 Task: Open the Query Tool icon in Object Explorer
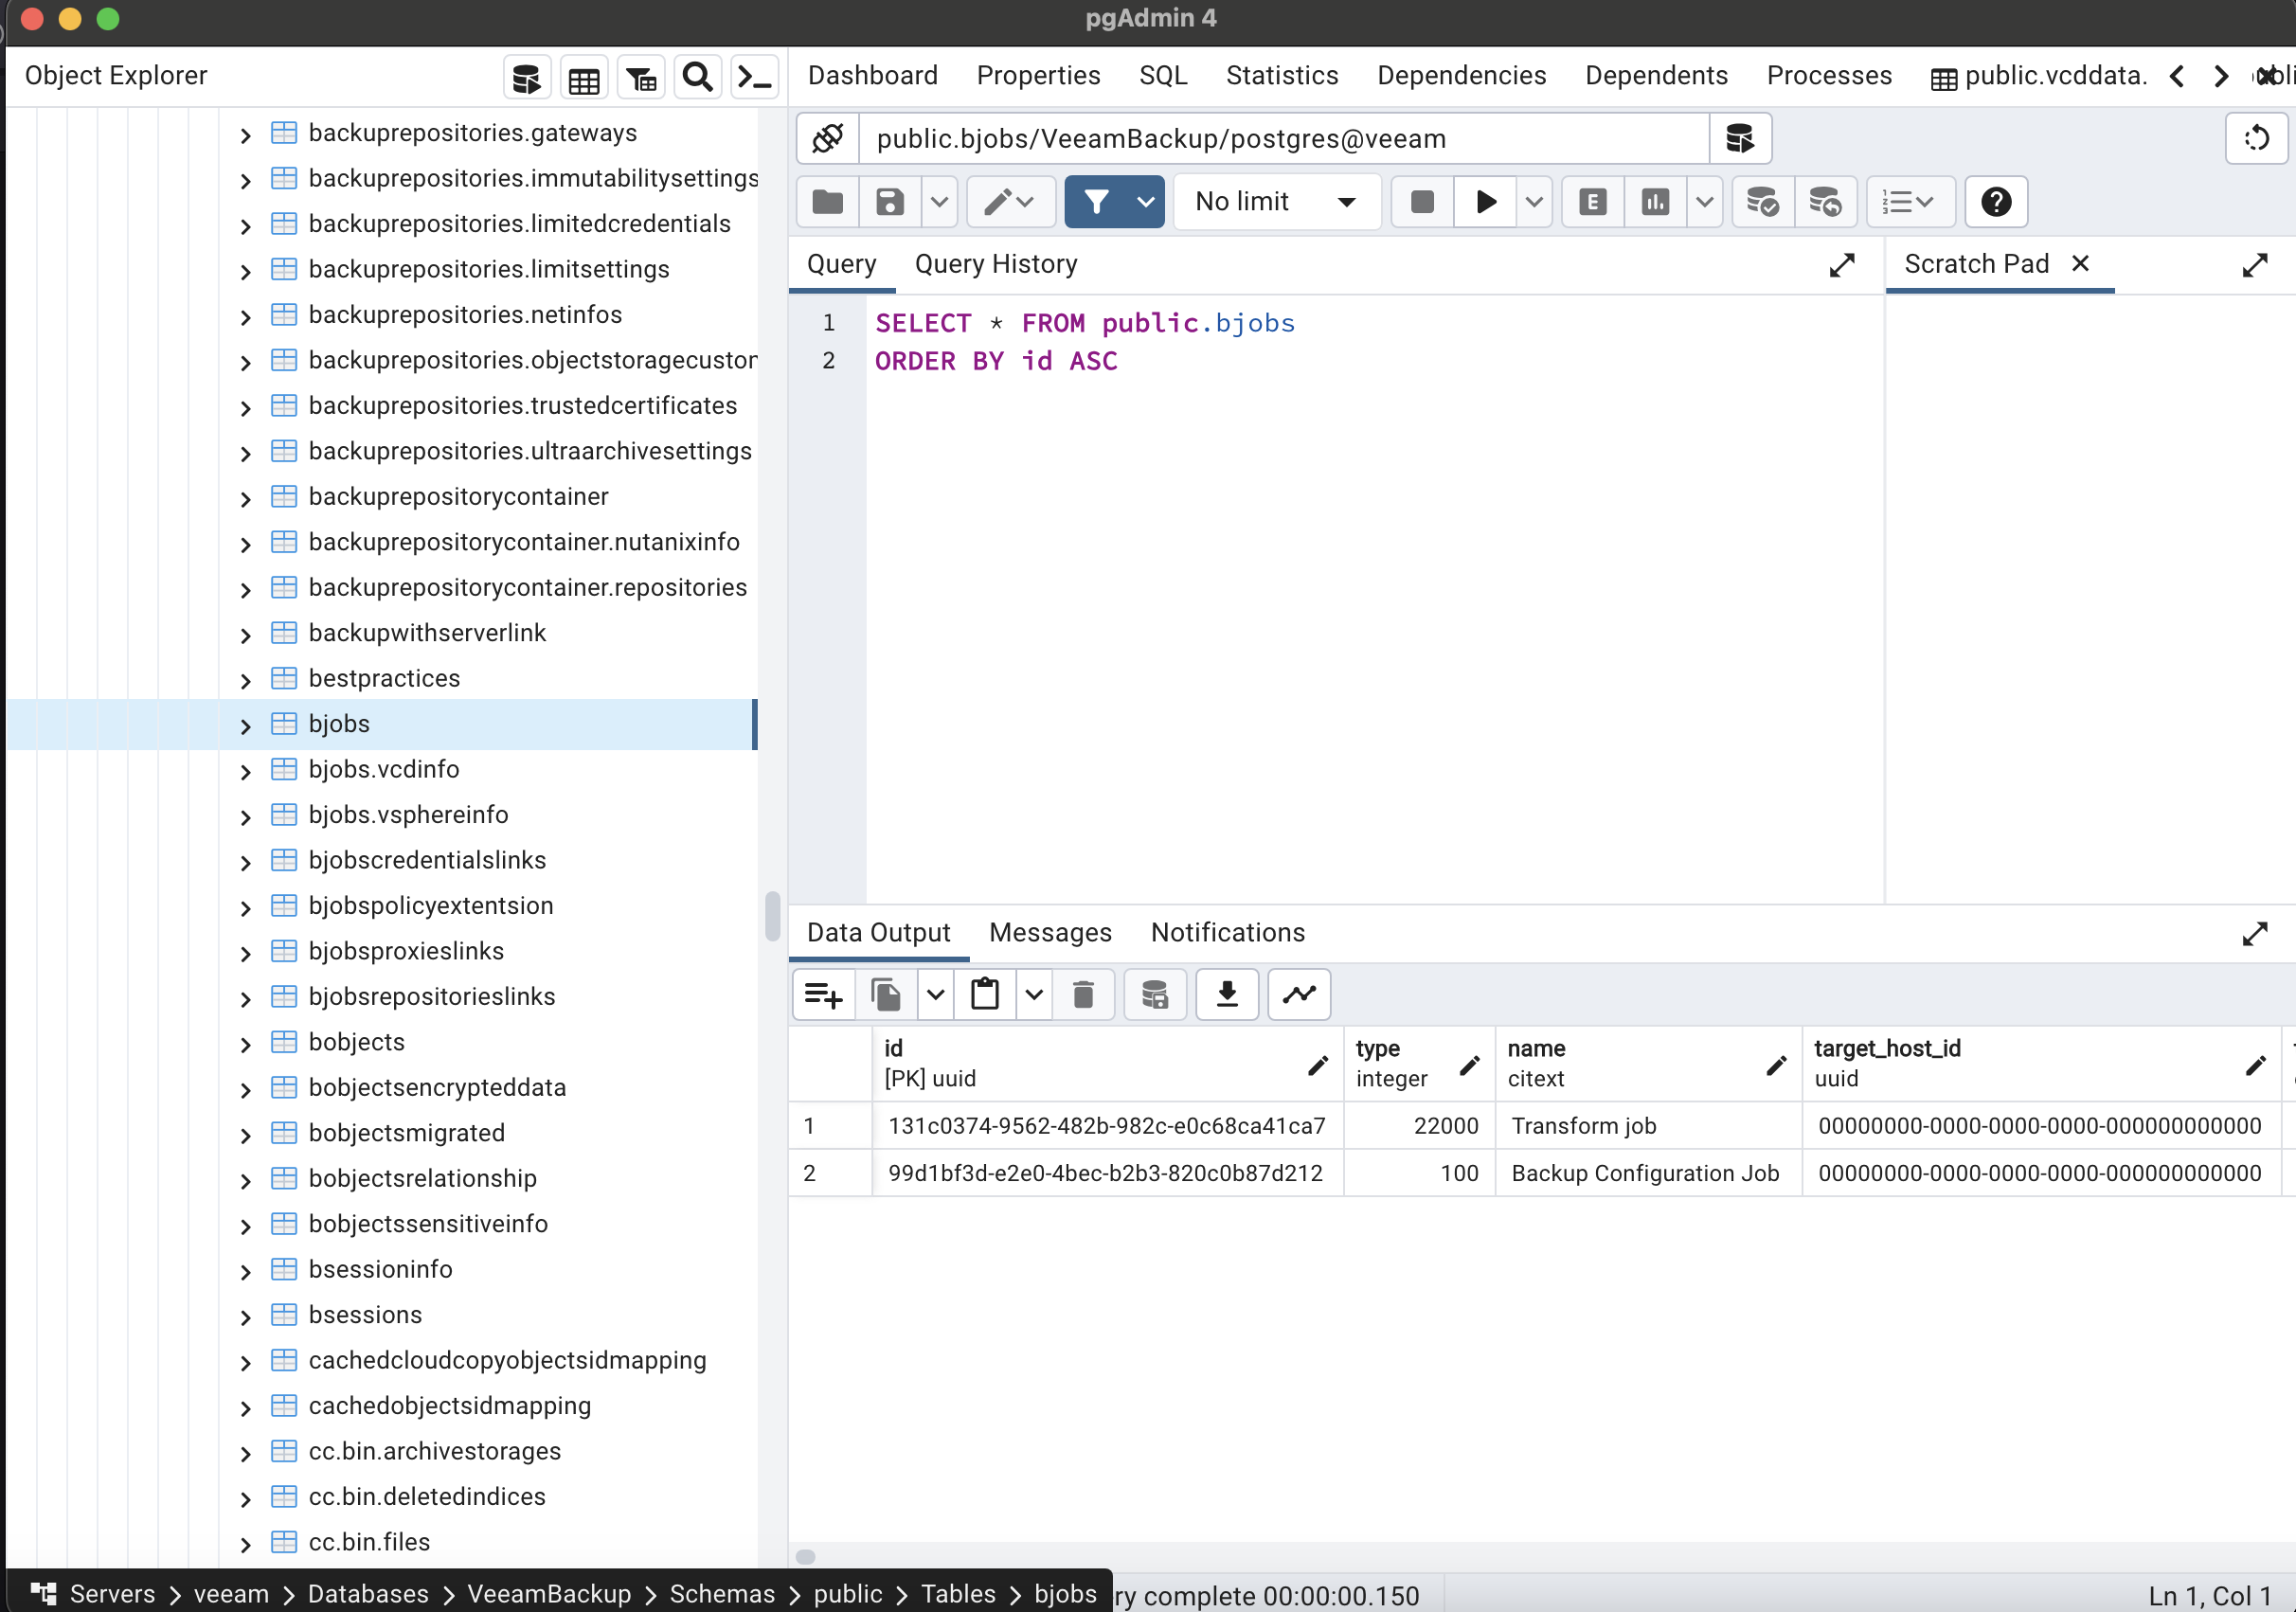click(526, 77)
